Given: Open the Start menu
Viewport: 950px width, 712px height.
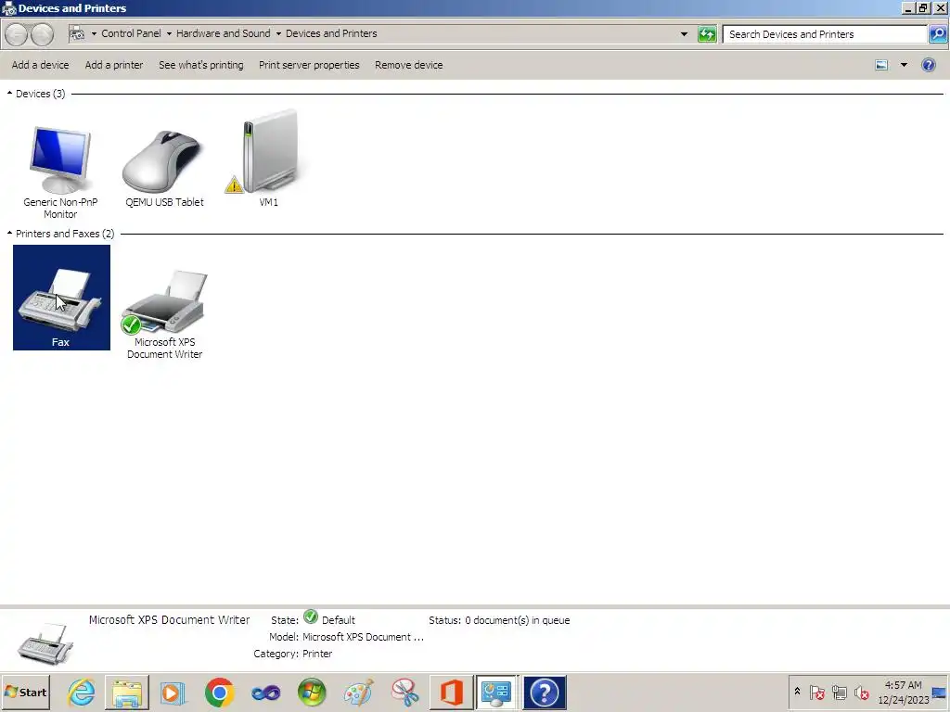Looking at the screenshot, I should [25, 692].
